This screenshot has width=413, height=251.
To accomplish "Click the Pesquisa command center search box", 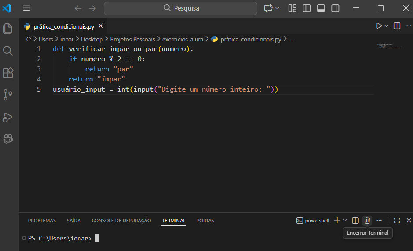I will tap(180, 8).
